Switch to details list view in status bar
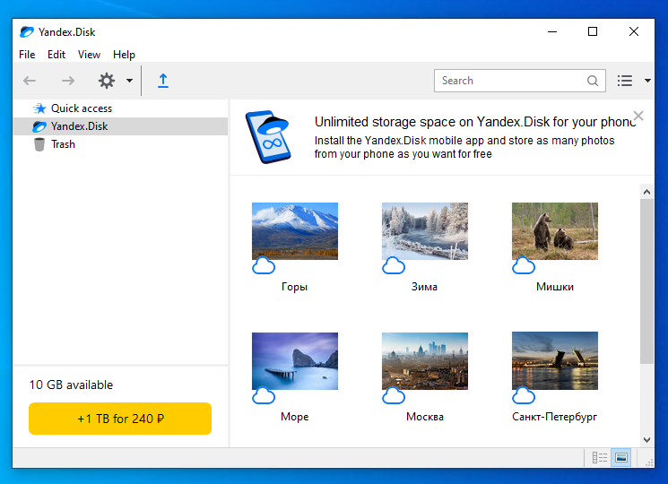668x484 pixels. coord(600,458)
